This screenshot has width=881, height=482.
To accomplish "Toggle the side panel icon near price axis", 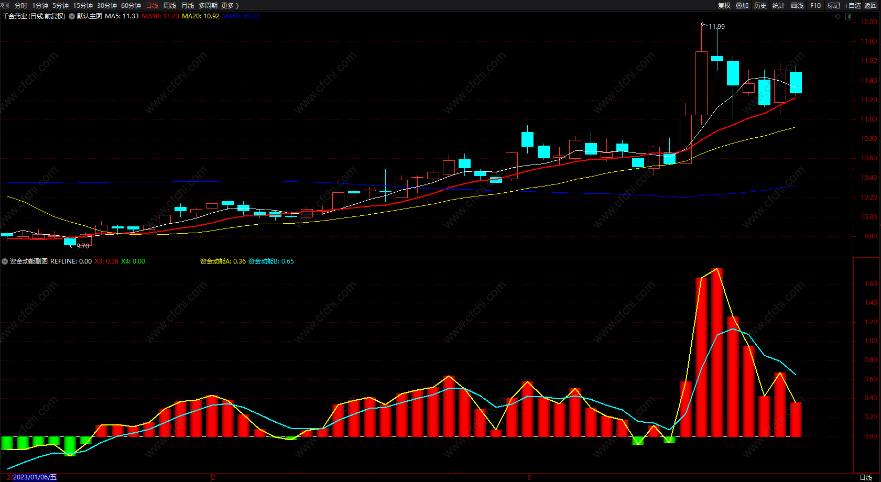I will click(848, 17).
